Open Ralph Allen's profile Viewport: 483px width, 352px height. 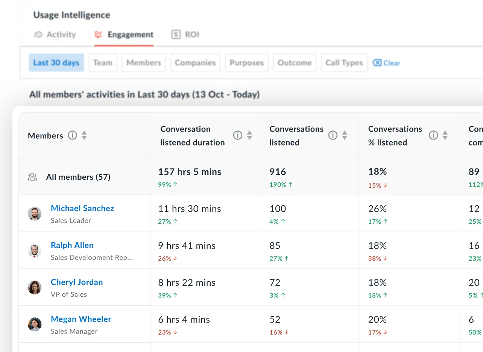tap(72, 245)
